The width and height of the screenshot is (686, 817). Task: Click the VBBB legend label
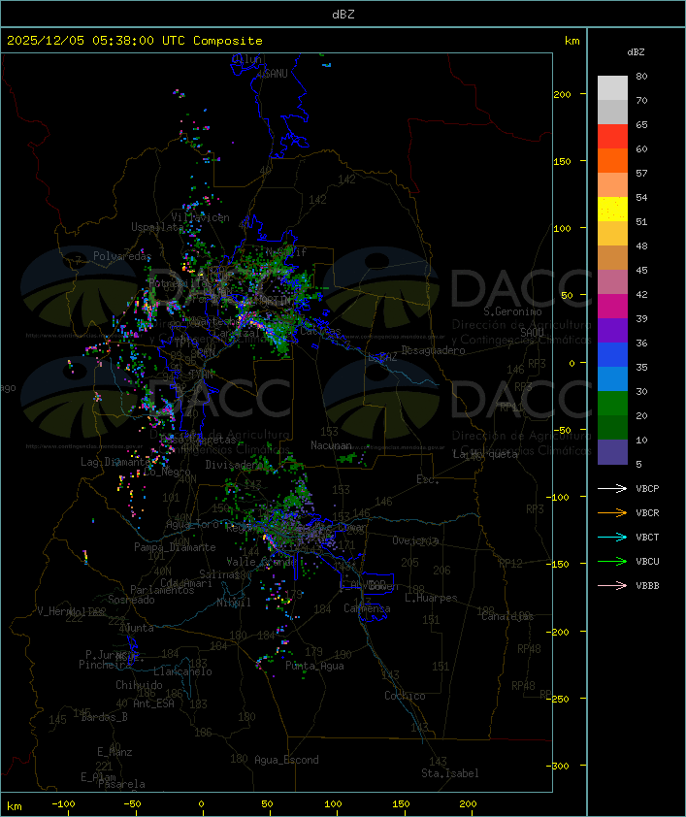pos(647,585)
